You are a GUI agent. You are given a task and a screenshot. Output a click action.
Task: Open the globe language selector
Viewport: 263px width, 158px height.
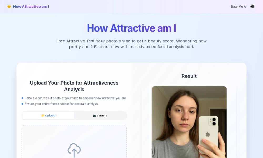coord(252,7)
